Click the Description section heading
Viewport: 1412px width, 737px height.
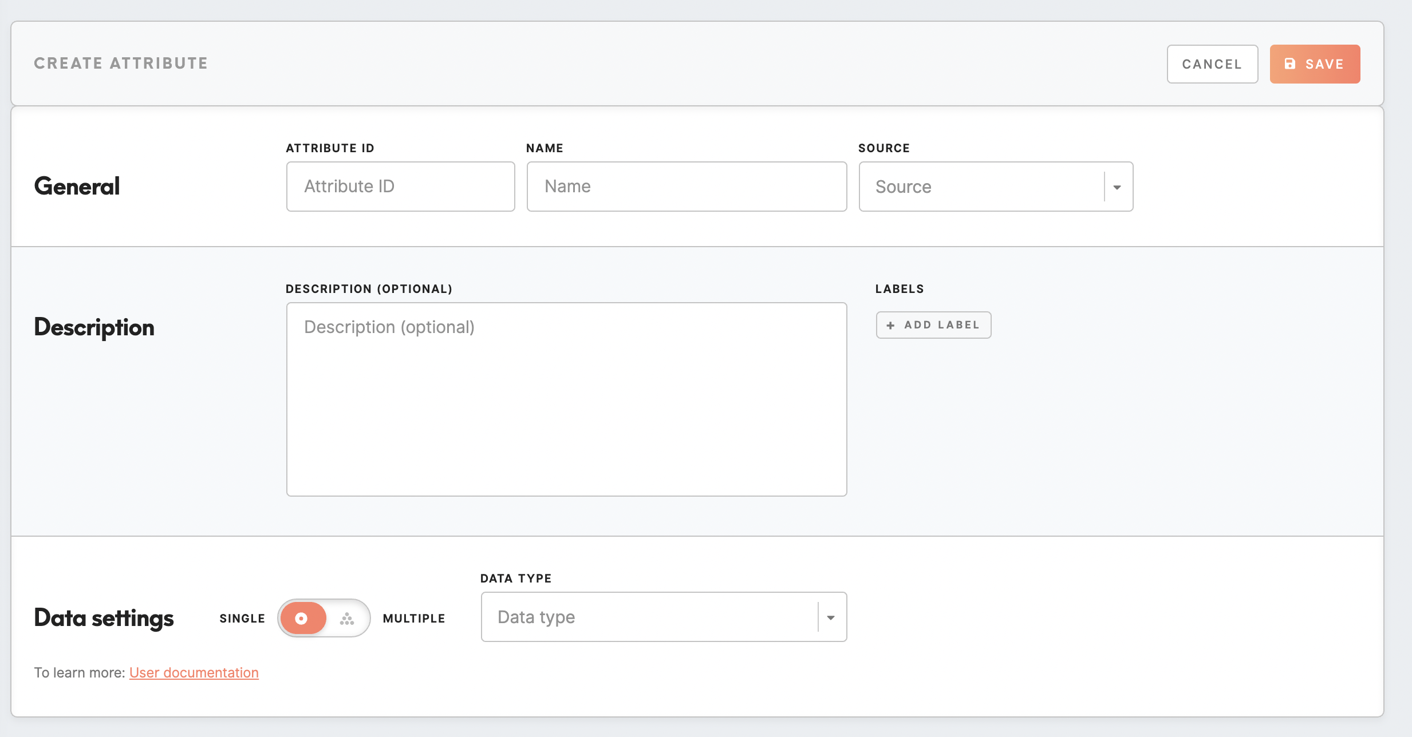94,327
